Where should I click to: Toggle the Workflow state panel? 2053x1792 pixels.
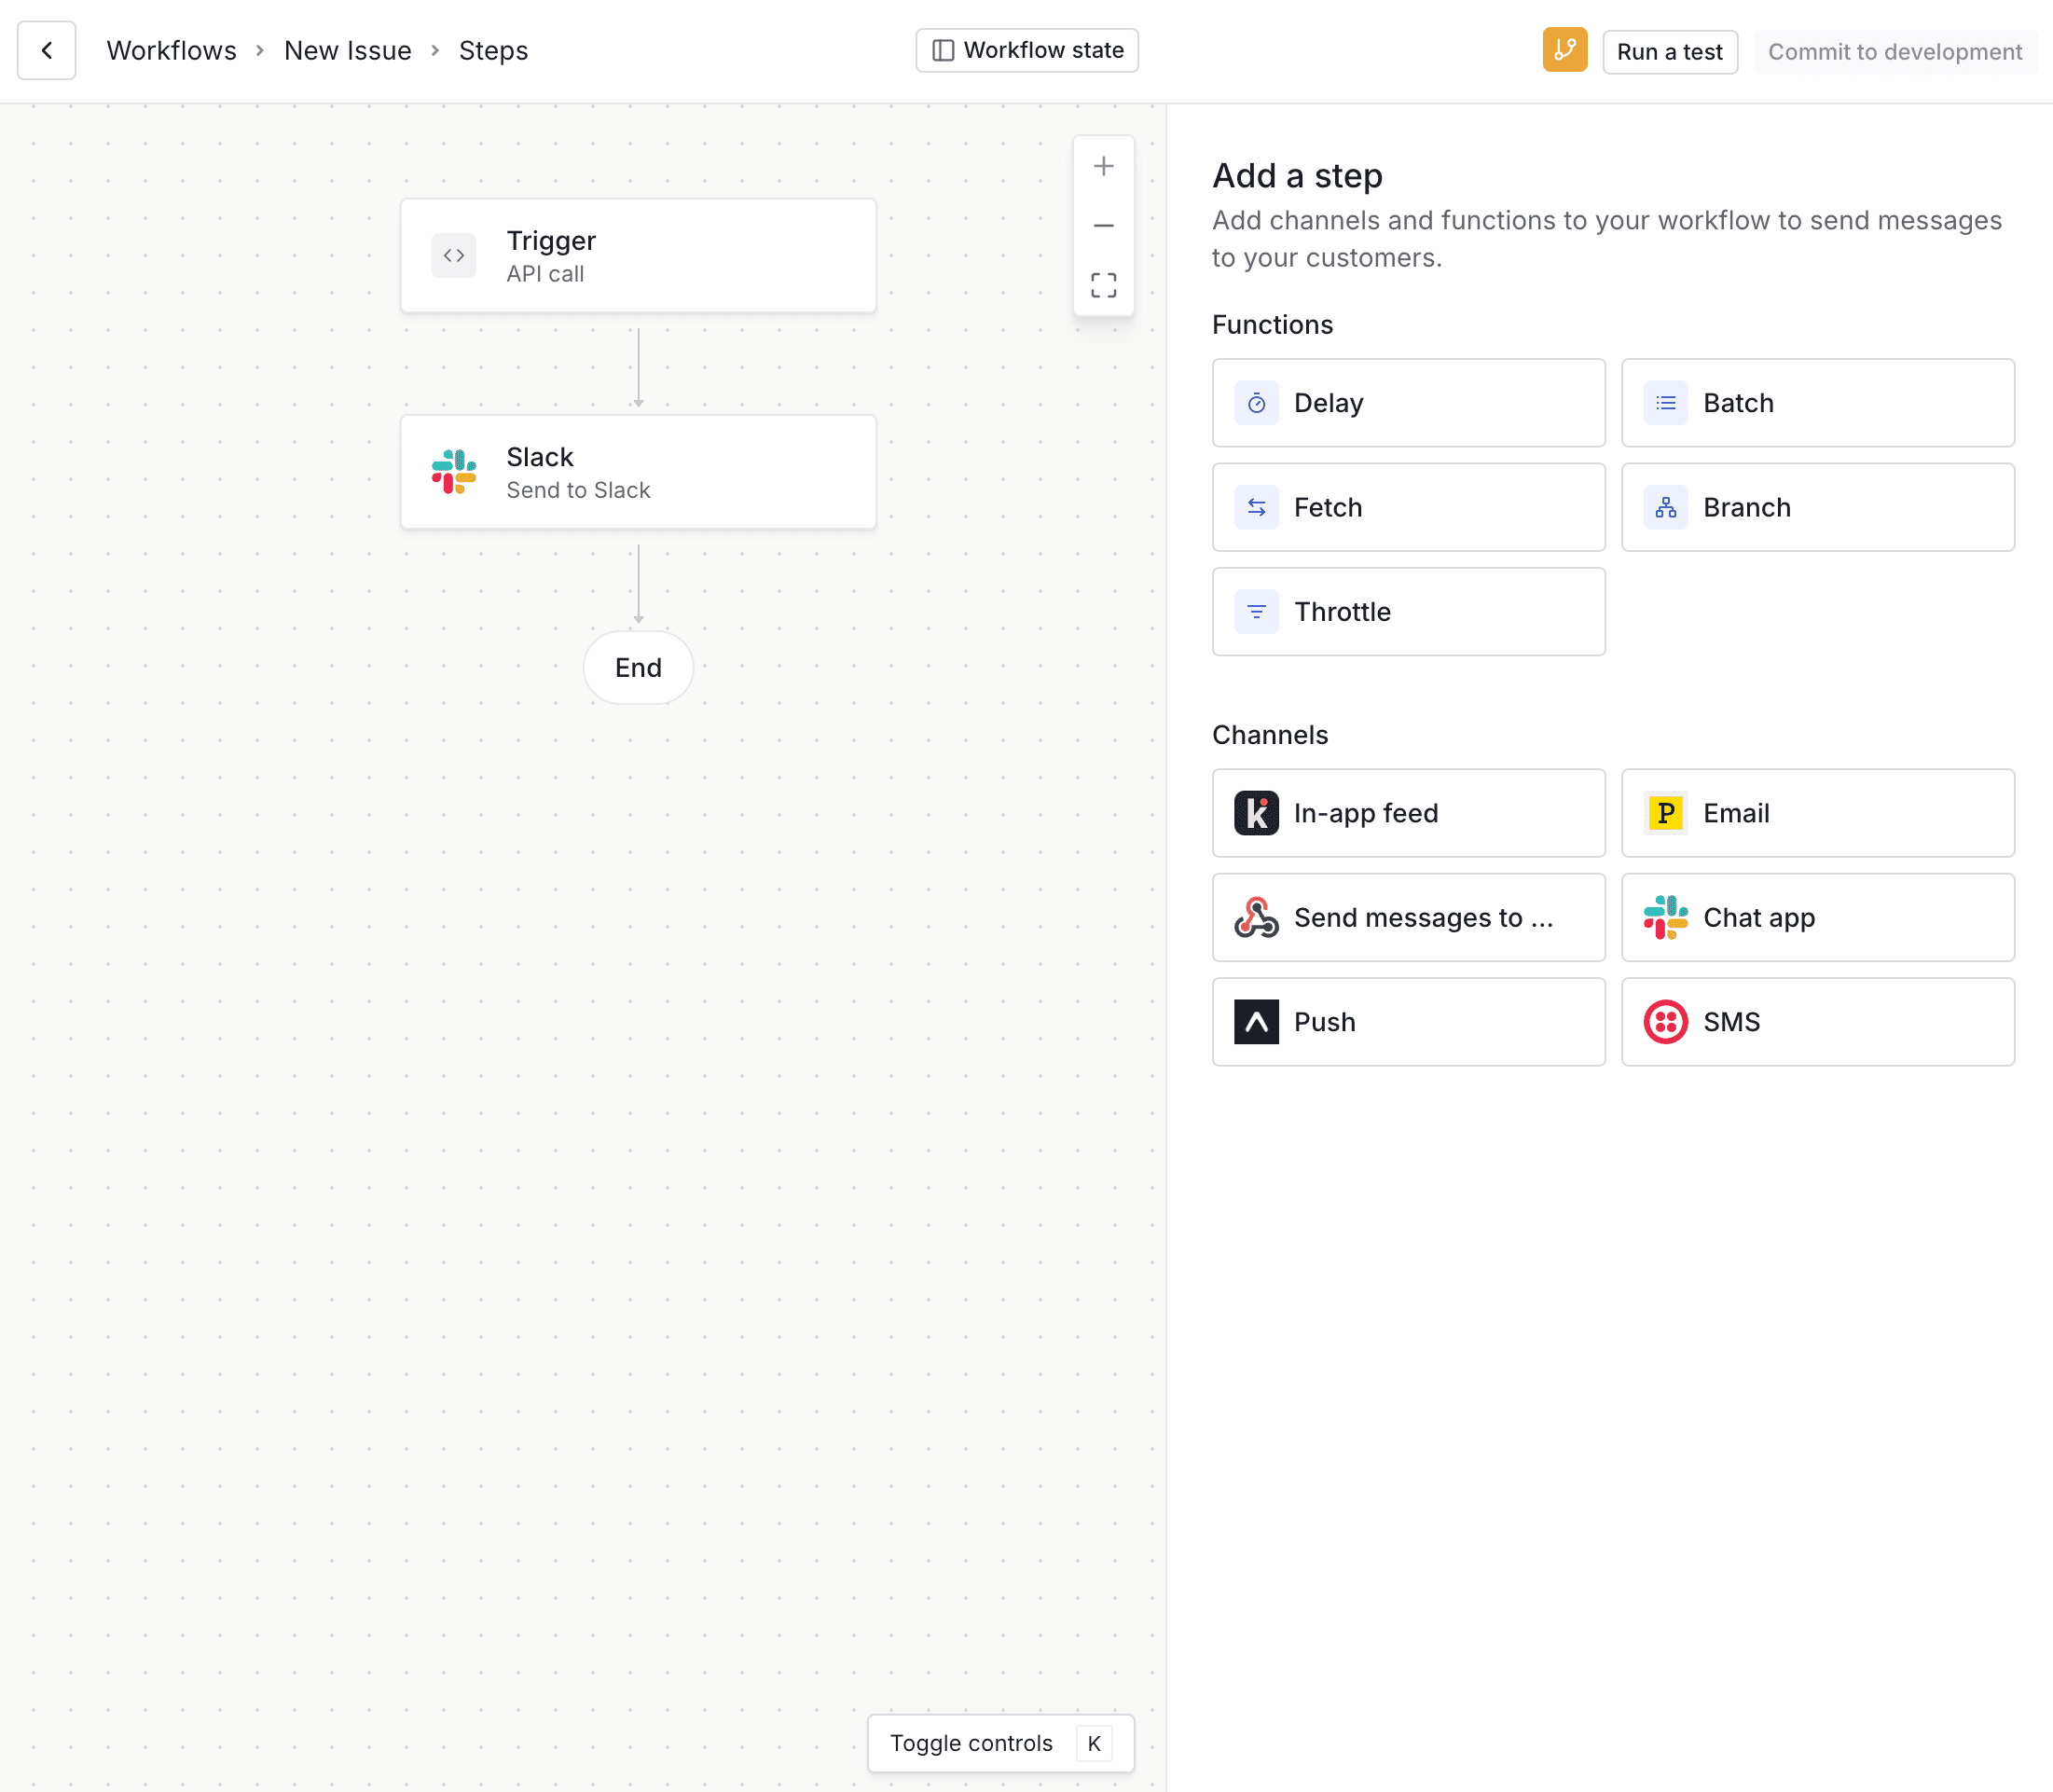[1026, 49]
